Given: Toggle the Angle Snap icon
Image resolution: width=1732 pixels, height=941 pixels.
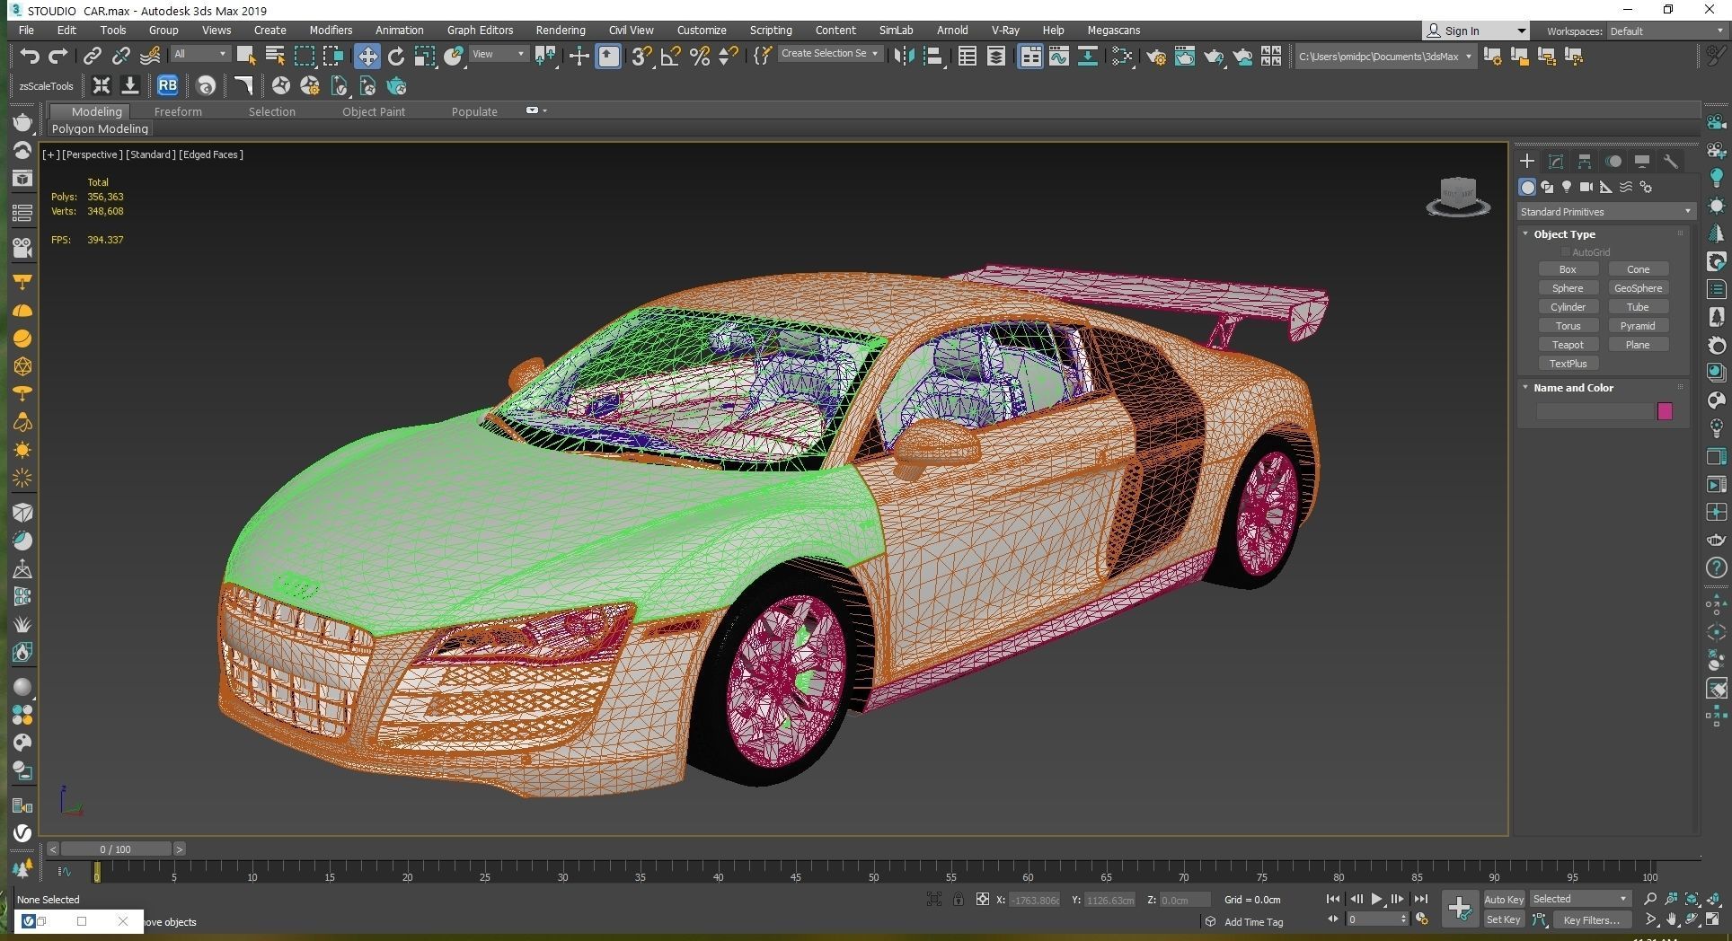Looking at the screenshot, I should click(670, 56).
